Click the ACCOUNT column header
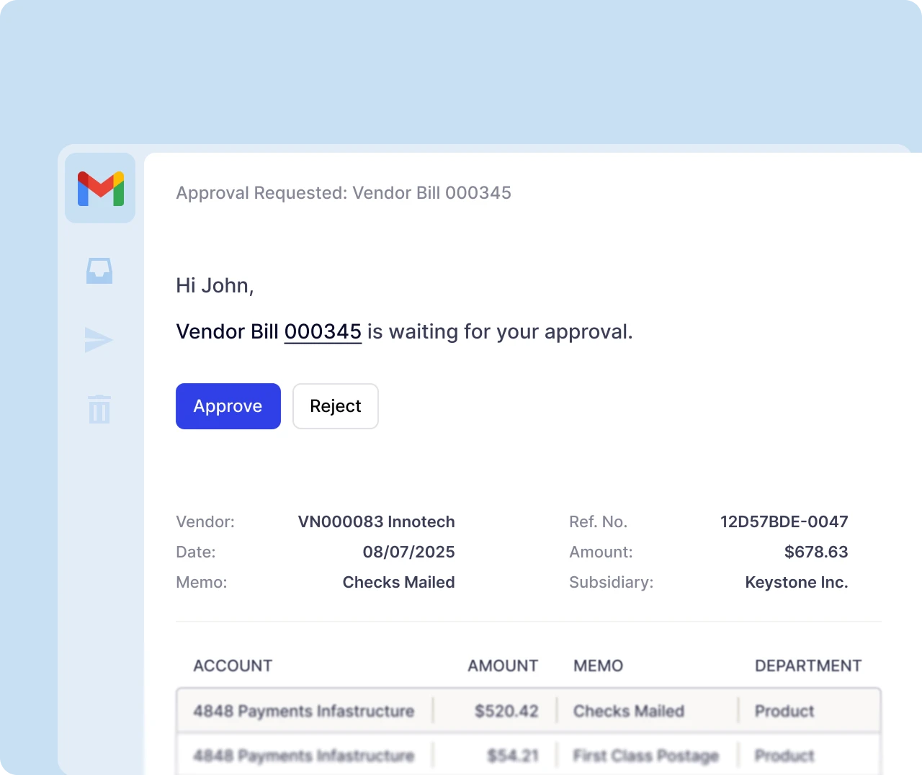Screen dimensions: 922x775 pyautogui.click(x=233, y=666)
